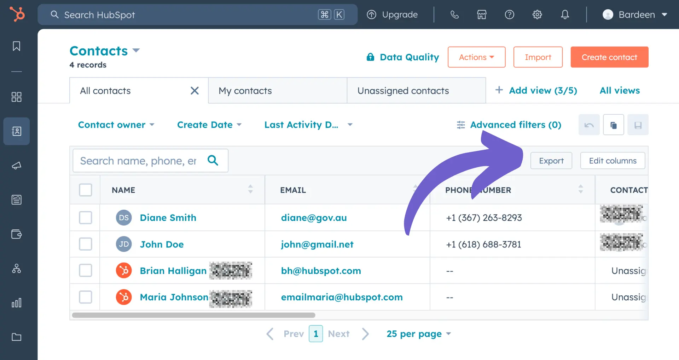
Task: Click Diane Smith's DS avatar
Action: click(x=124, y=217)
